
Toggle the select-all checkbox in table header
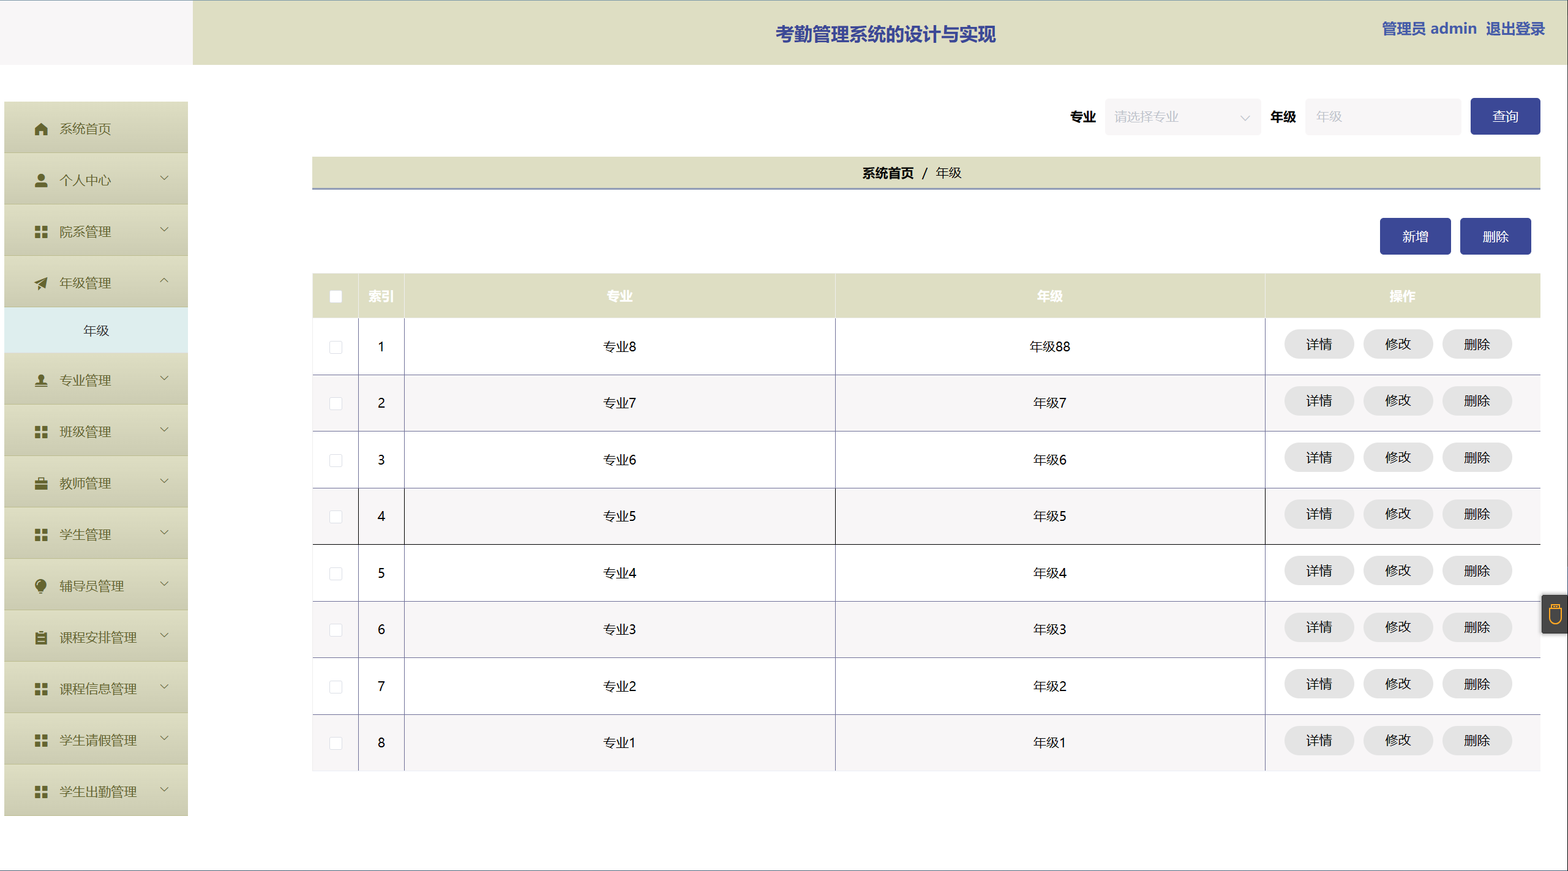336,297
